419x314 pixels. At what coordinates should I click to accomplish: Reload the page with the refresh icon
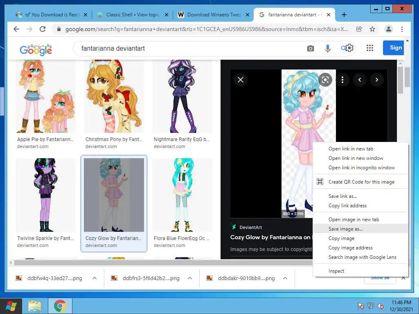(43, 29)
